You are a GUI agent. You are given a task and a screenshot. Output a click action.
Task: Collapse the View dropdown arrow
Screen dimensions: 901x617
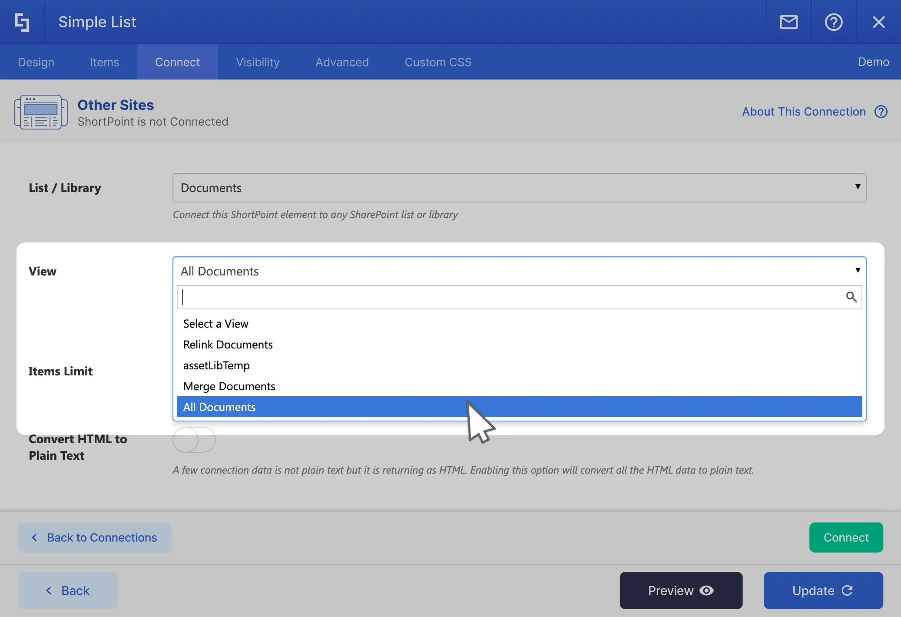[x=857, y=270]
